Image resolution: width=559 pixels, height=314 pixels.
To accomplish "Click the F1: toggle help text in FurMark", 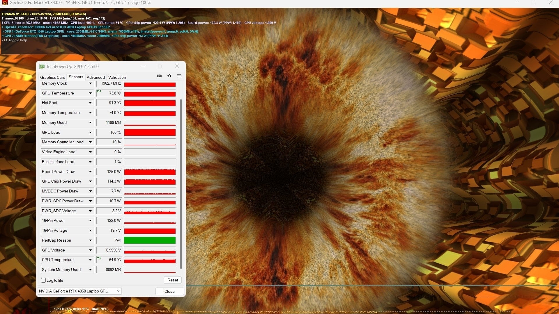I will click(15, 40).
